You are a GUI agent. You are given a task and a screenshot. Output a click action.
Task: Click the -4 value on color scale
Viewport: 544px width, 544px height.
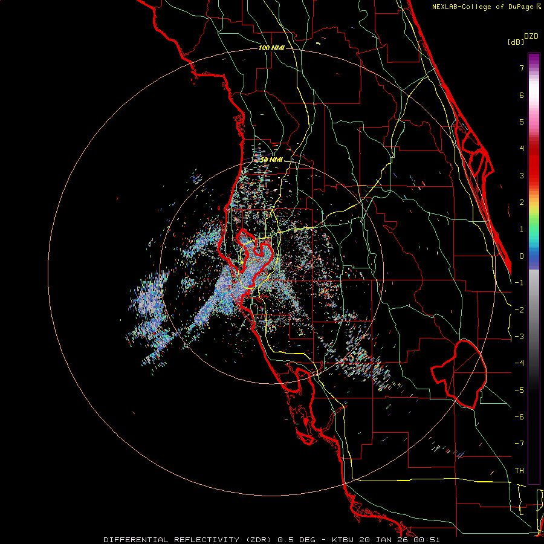pos(519,363)
